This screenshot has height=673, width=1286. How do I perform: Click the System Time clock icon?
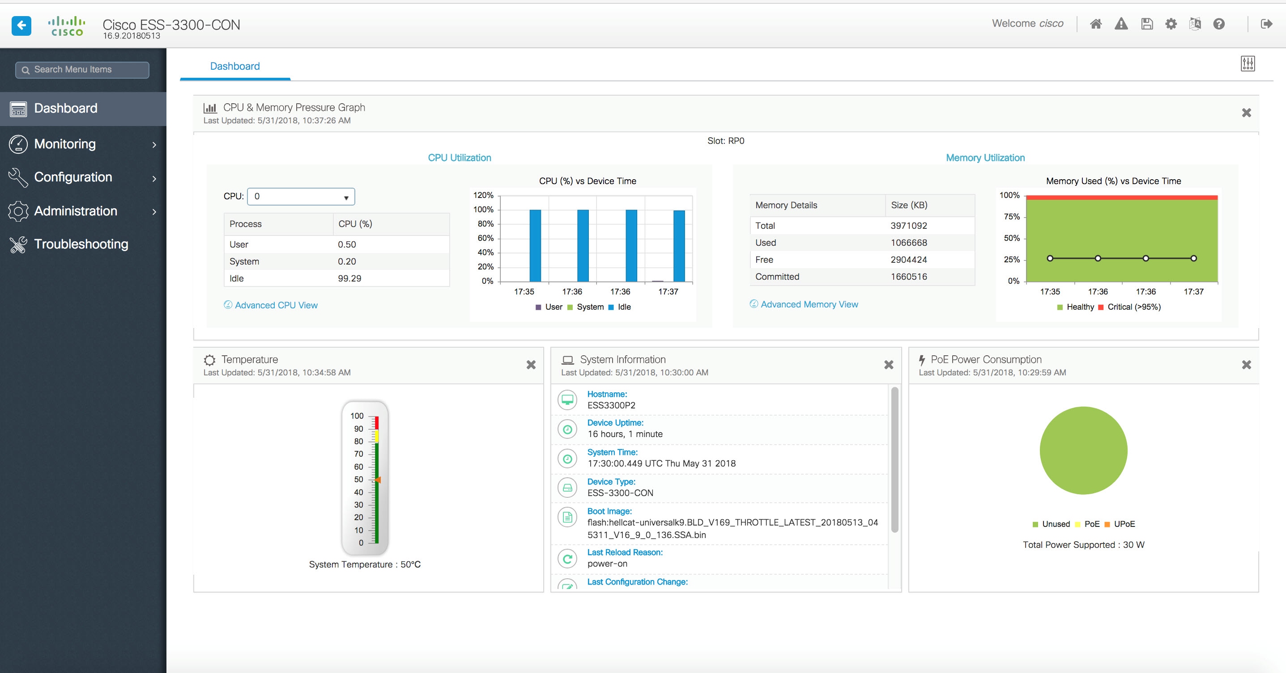tap(568, 458)
